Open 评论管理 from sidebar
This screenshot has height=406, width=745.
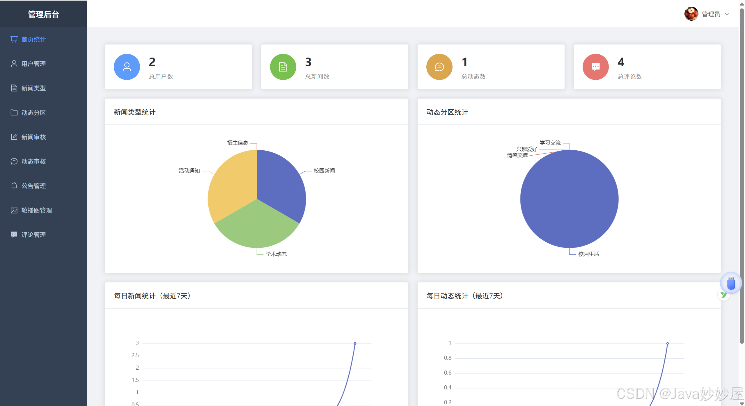click(33, 235)
